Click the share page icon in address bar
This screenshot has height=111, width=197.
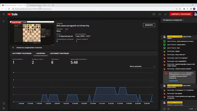(x=177, y=9)
